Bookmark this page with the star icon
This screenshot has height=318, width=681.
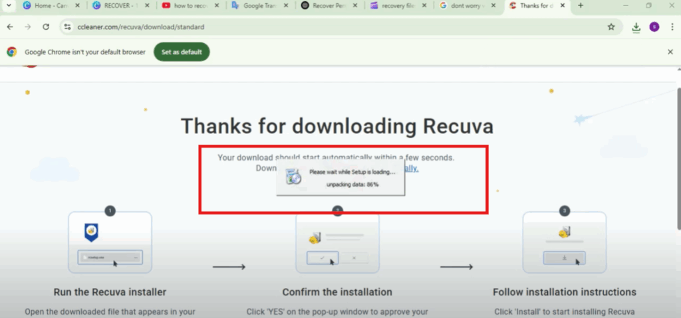point(611,27)
